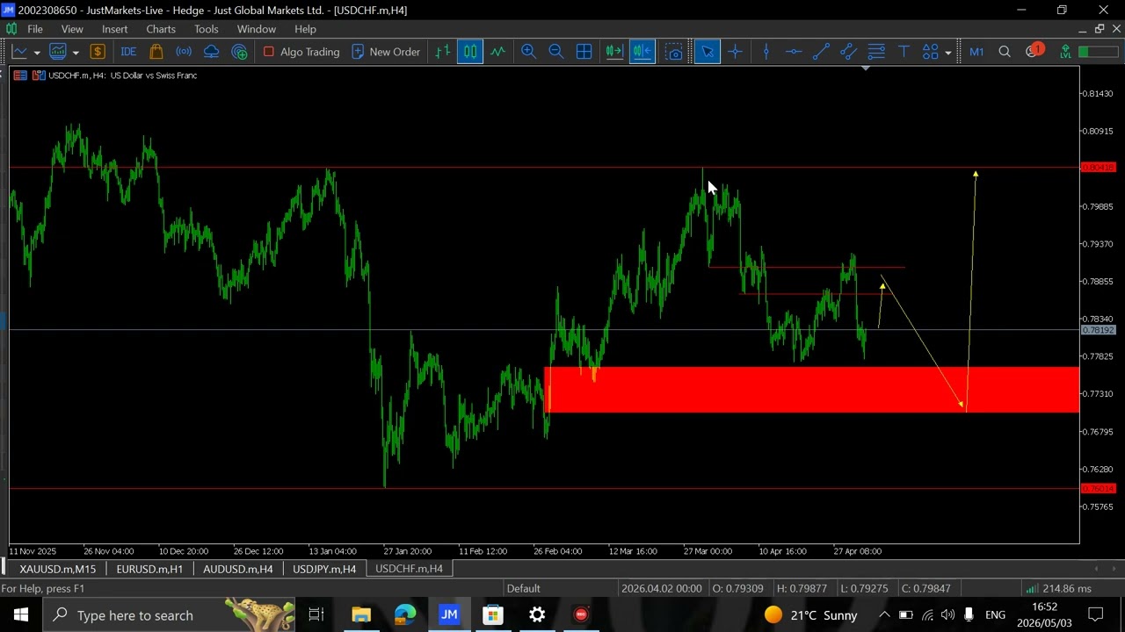1125x632 pixels.
Task: Select the horizontal line tool
Action: [x=793, y=52]
